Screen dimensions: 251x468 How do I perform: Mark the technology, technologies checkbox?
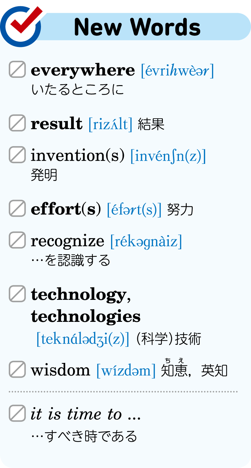click(x=17, y=294)
